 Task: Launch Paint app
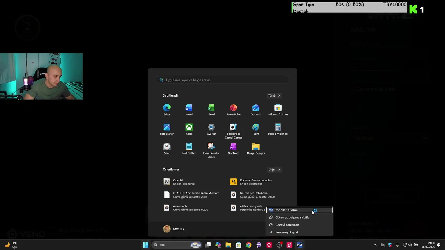click(x=256, y=129)
